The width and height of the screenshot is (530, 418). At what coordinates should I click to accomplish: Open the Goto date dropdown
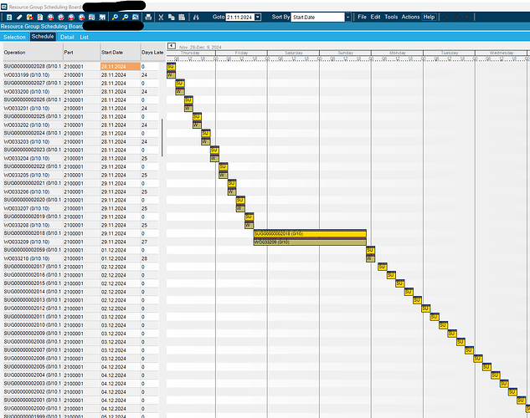coord(258,18)
